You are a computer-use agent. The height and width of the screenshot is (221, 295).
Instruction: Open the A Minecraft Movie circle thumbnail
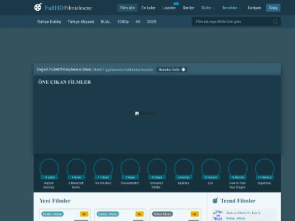76,168
